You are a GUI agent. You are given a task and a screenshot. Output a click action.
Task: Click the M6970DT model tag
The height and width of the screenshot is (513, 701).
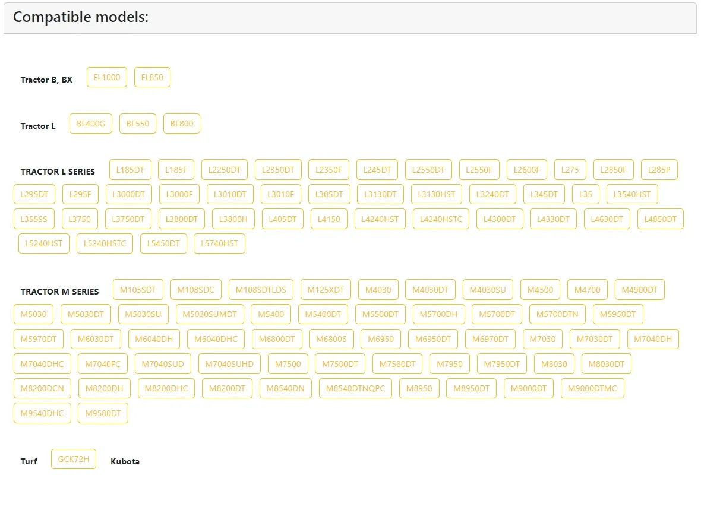coord(491,339)
